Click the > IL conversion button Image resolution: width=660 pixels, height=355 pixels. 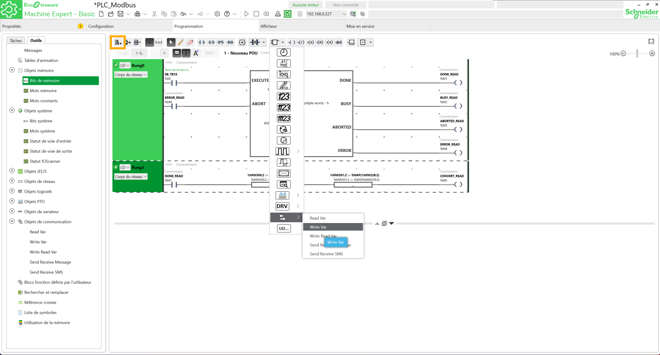139,53
